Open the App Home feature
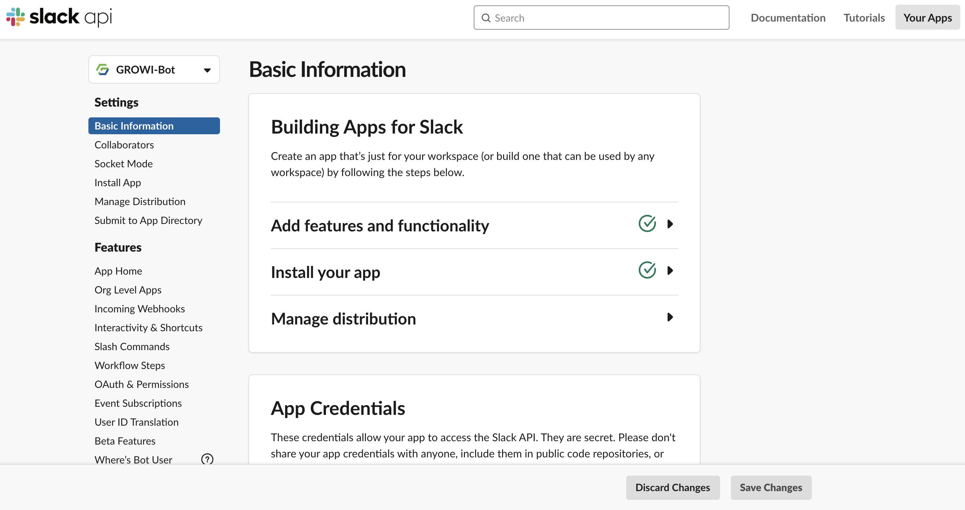The image size is (965, 510). 118,271
